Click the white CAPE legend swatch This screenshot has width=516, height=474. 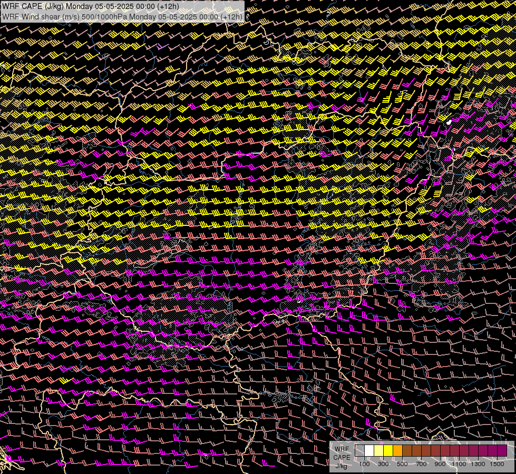pos(369,451)
